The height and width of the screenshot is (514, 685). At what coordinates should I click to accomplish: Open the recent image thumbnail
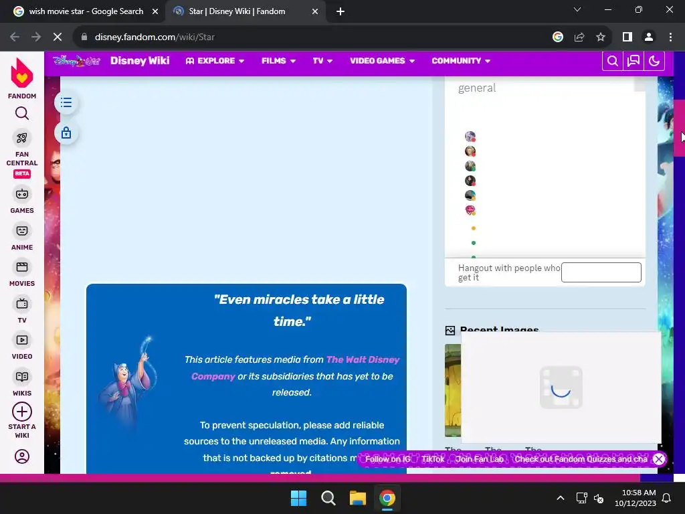[453, 390]
